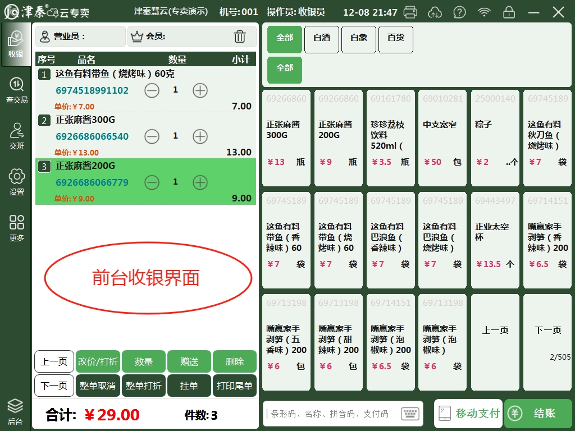
Task: Clear the cart with trash icon
Action: tap(240, 36)
